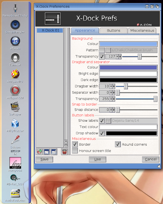
Task: Open Dragbar Colour purple swatch
Action: pos(128,68)
